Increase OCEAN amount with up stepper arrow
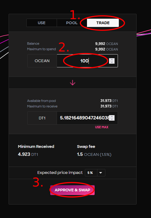 (x=112, y=59)
